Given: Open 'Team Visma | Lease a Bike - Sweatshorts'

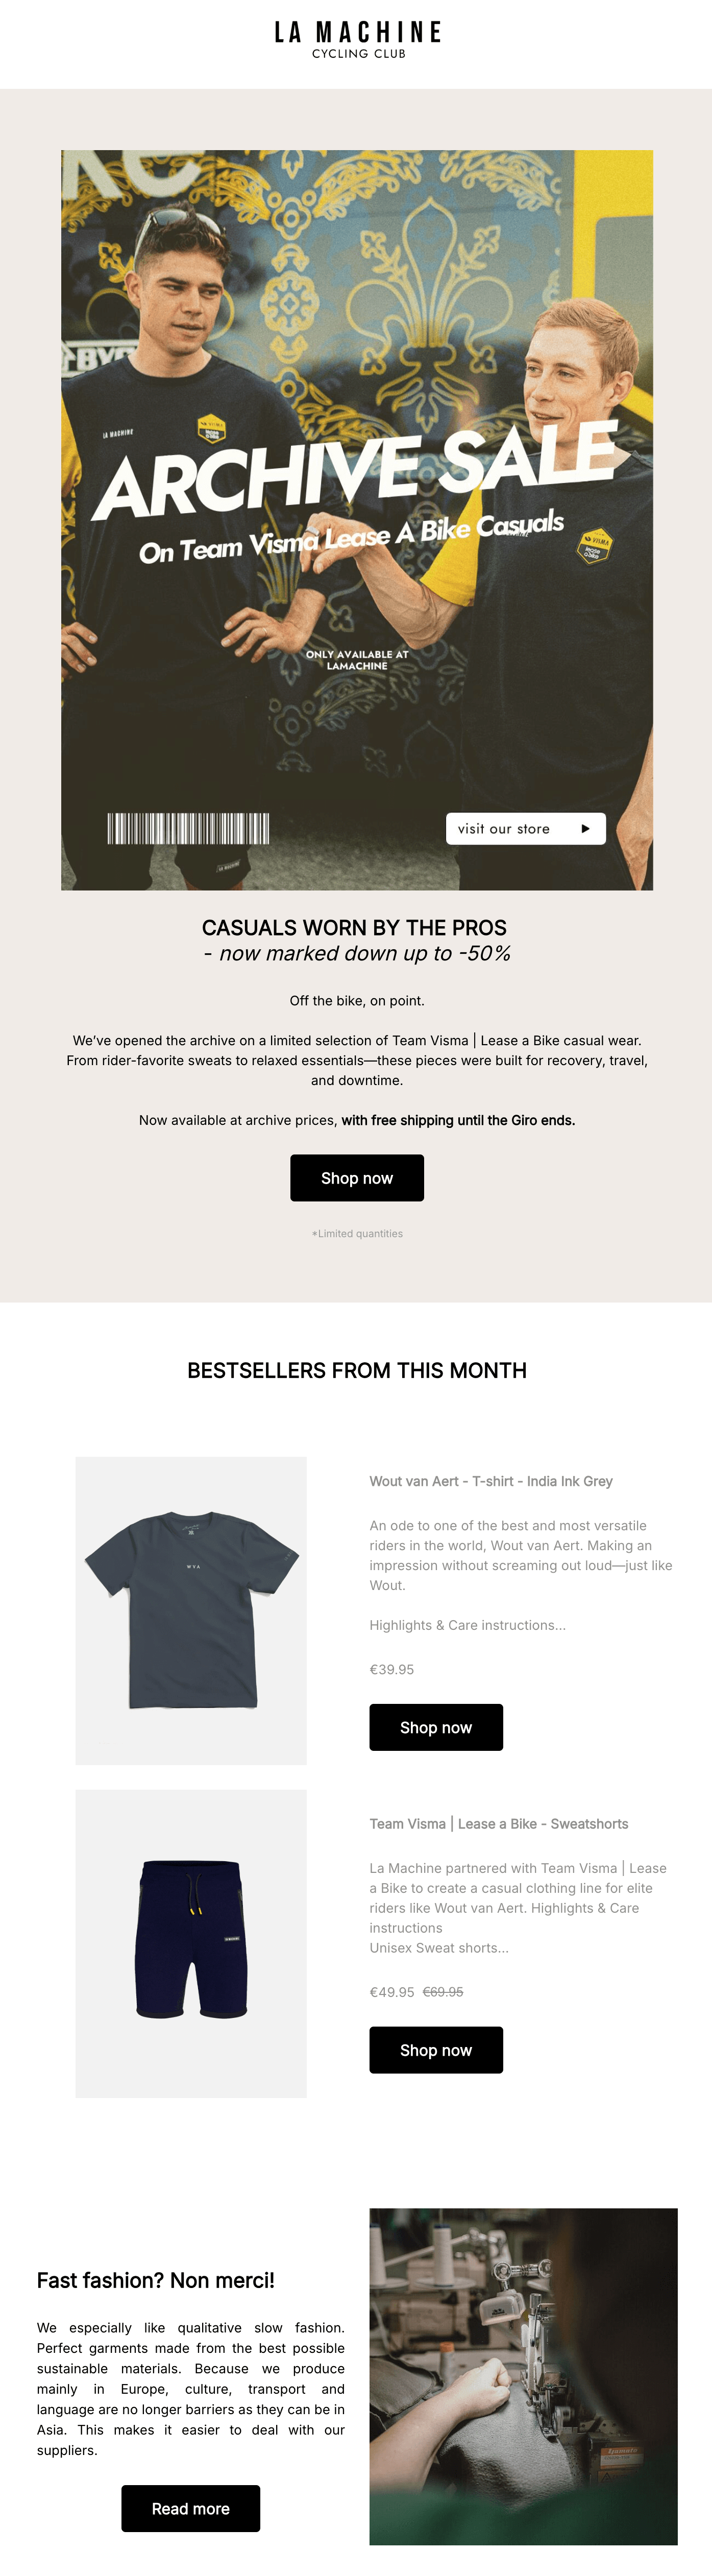Looking at the screenshot, I should pyautogui.click(x=499, y=1824).
